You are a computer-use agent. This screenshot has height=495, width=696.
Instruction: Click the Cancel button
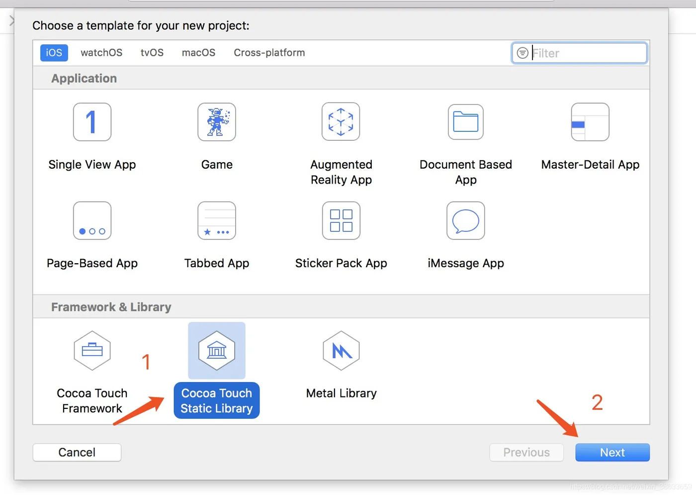(x=77, y=452)
